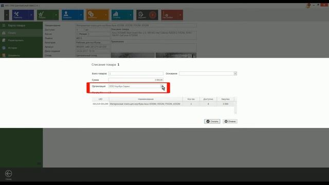Click the Закупка column header
Screen dimensions: 329x185
pyautogui.click(x=225, y=99)
